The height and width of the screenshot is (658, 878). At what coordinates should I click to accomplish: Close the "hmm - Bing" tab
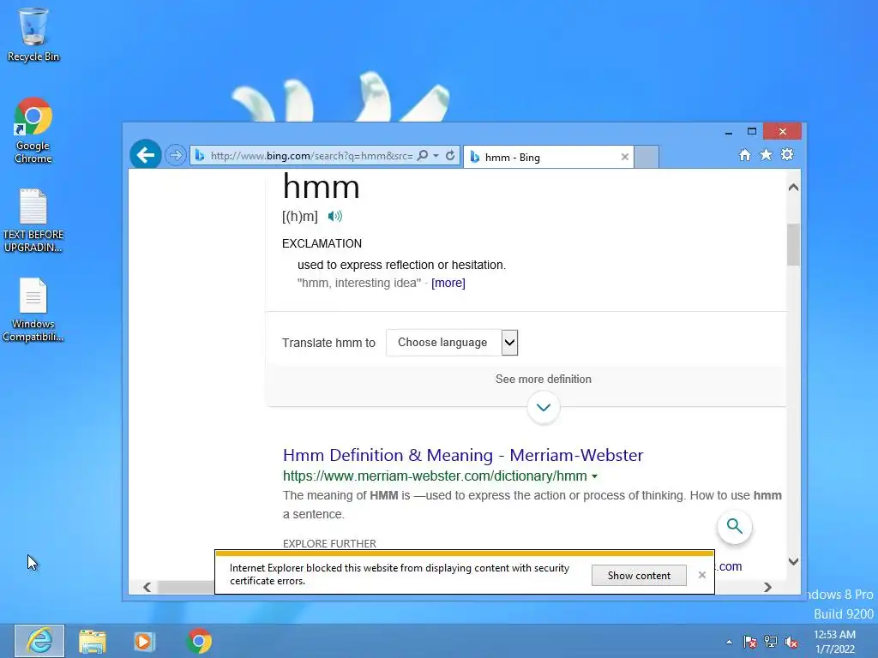625,158
